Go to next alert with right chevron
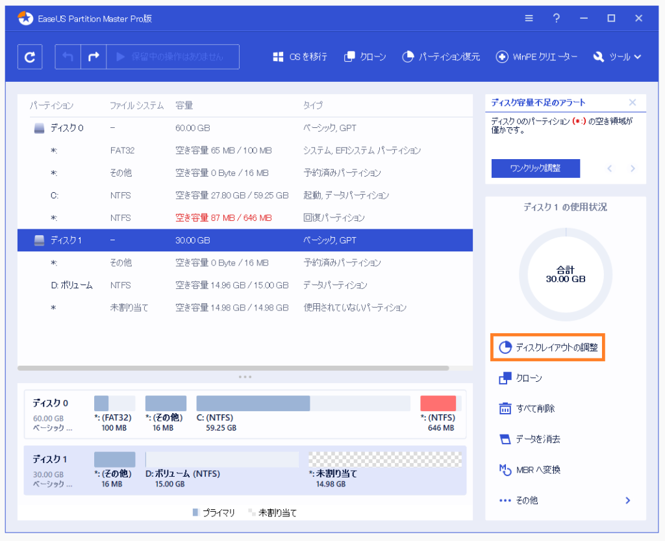The image size is (665, 541). [633, 168]
